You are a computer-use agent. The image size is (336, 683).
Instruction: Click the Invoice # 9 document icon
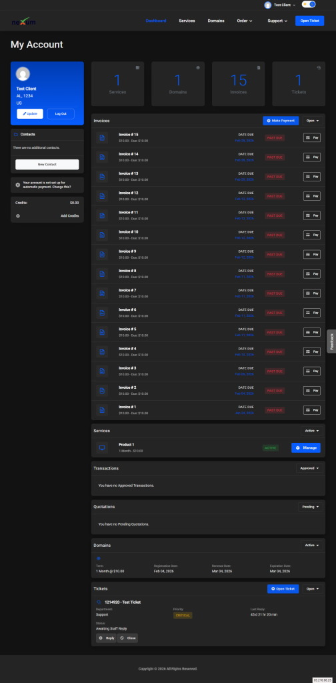102,254
